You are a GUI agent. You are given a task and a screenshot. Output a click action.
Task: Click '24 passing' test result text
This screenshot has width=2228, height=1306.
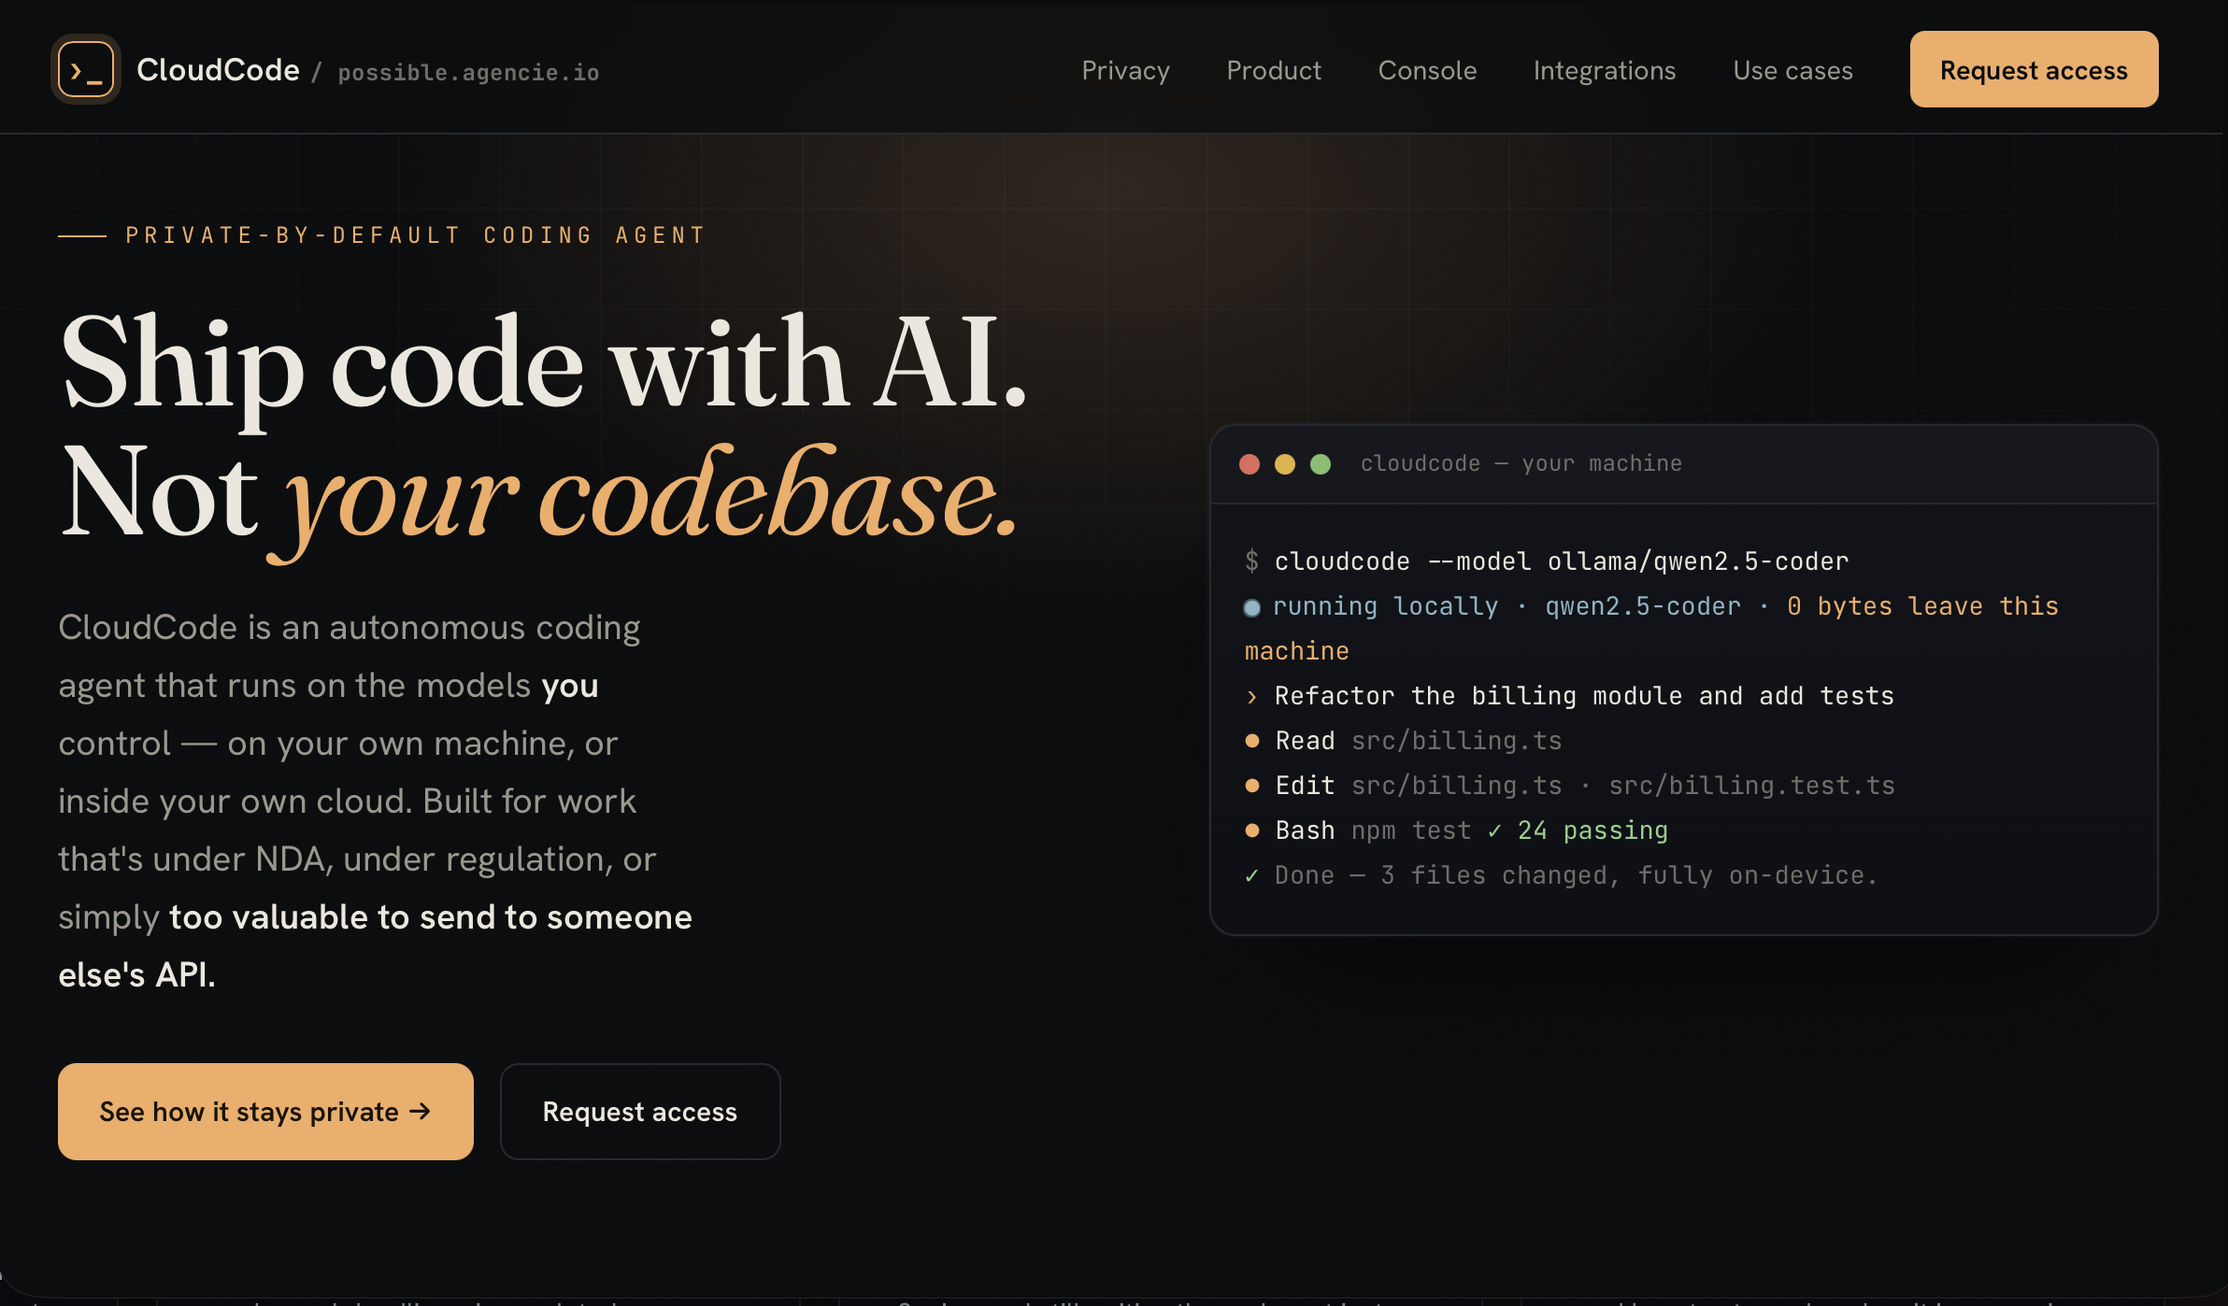pos(1592,830)
